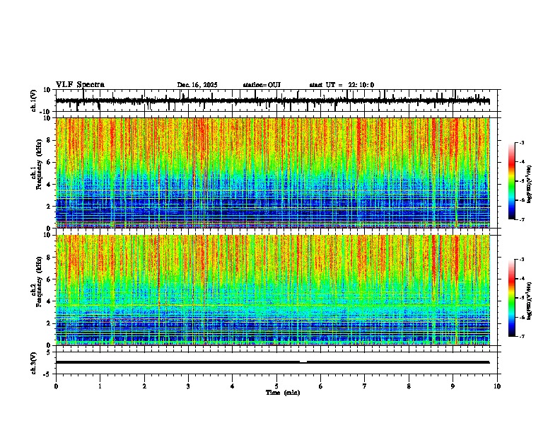Click time axis tick label "4"

point(233,386)
